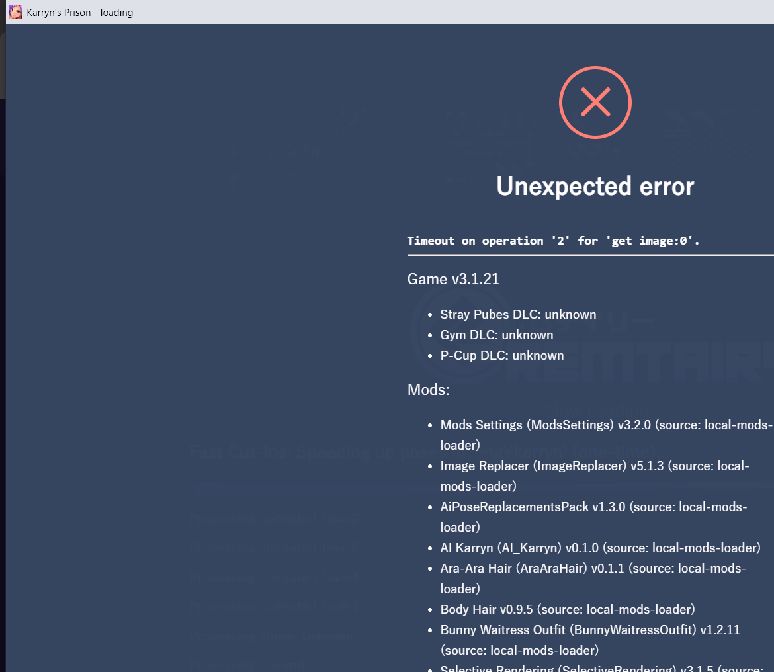Select Image Replacer v5.1.3 list entry
Viewport: 774px width, 672px height.
595,476
